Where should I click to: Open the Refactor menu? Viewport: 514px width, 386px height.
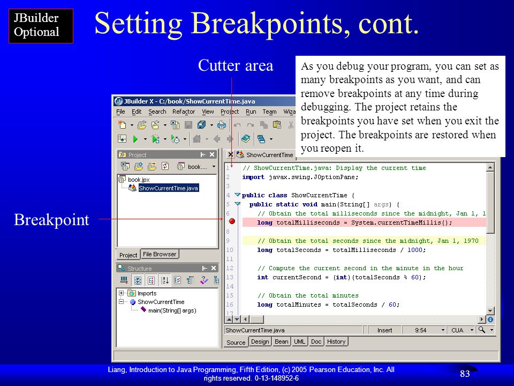tap(184, 112)
